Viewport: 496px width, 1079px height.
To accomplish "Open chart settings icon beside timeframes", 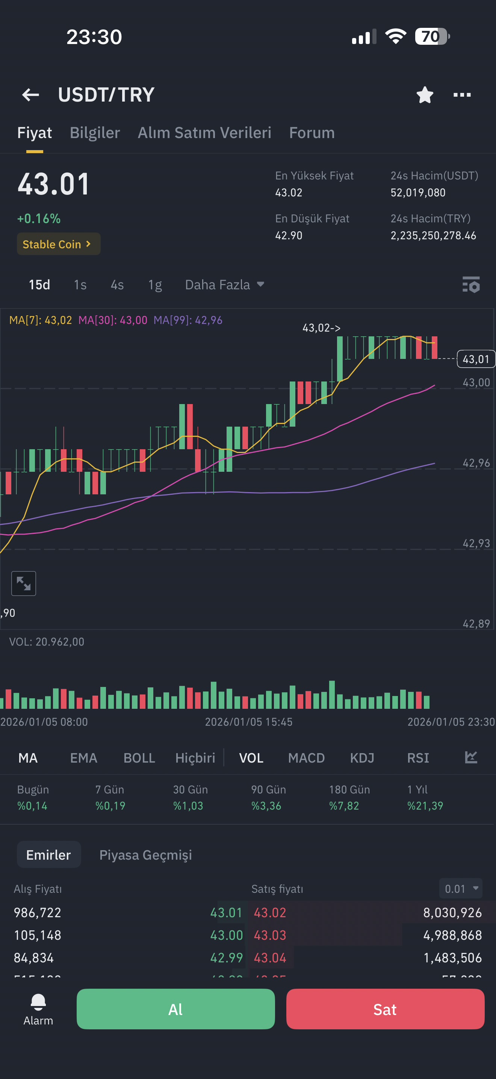I will point(471,285).
